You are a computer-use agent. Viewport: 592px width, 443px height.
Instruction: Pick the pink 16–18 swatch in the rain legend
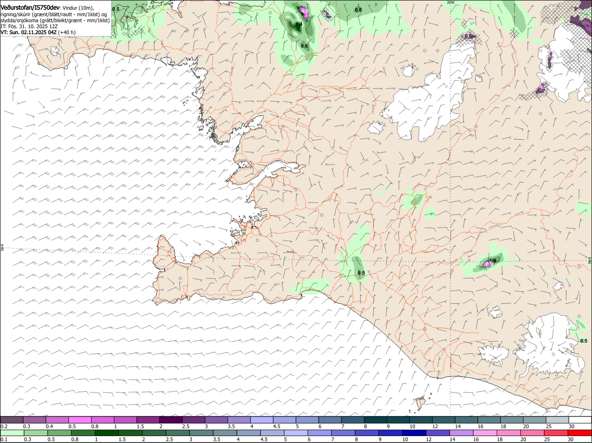[486, 433]
